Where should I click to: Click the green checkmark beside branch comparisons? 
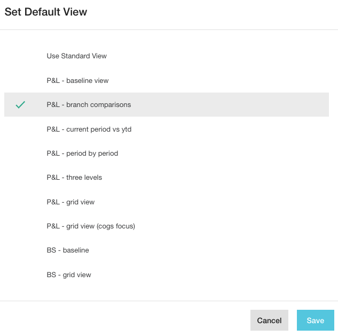pos(20,105)
